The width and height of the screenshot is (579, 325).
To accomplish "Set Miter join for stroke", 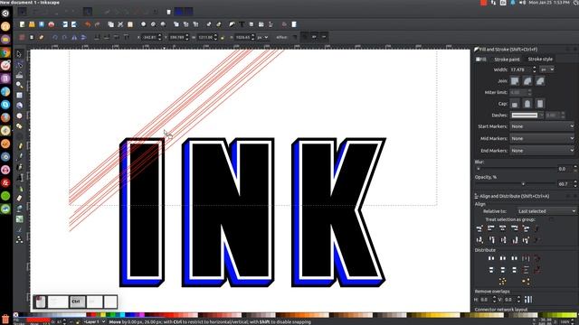I will click(515, 81).
